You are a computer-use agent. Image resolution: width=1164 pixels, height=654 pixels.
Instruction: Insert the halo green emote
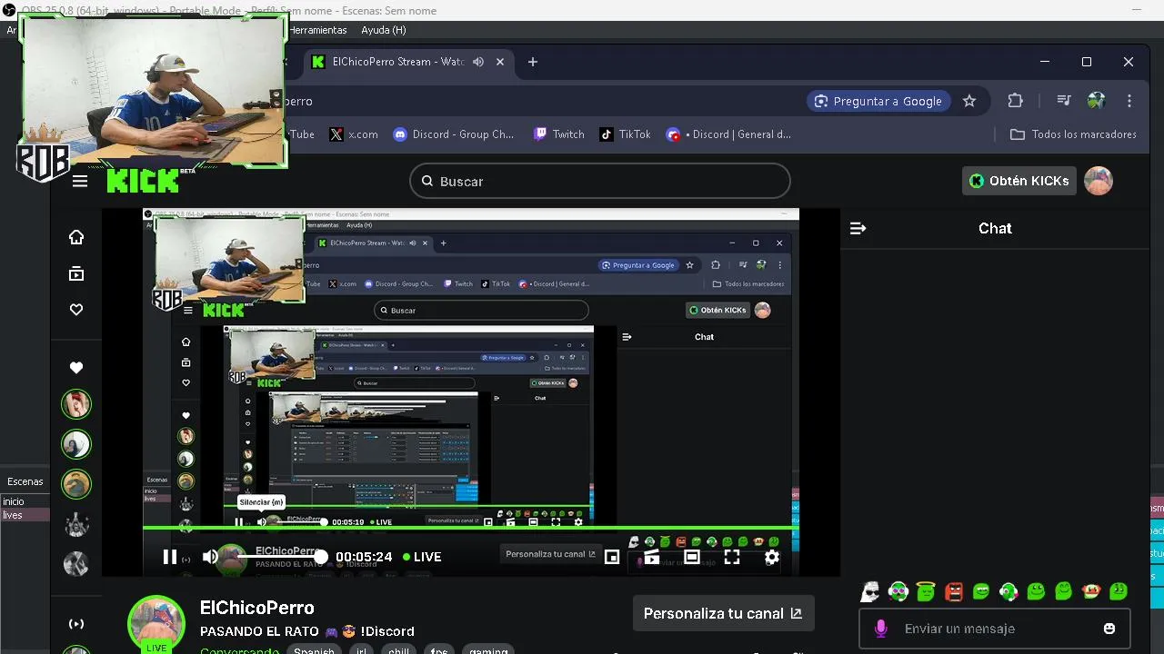click(x=926, y=592)
